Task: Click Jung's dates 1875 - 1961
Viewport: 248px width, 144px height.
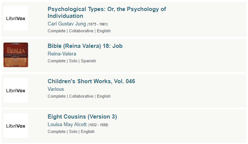Action: [98, 24]
